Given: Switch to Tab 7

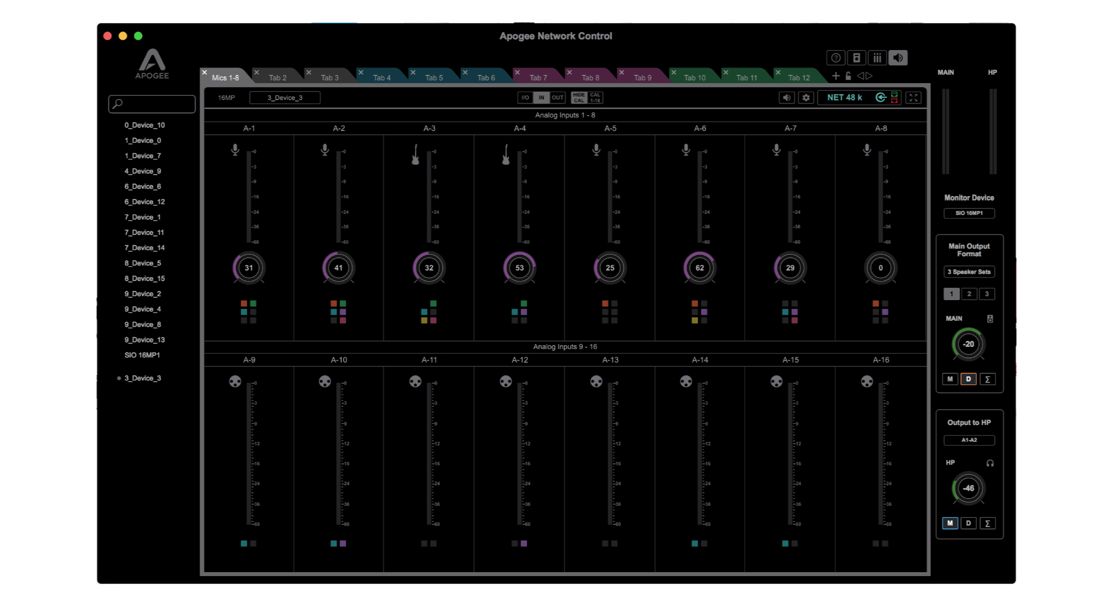Looking at the screenshot, I should point(538,78).
